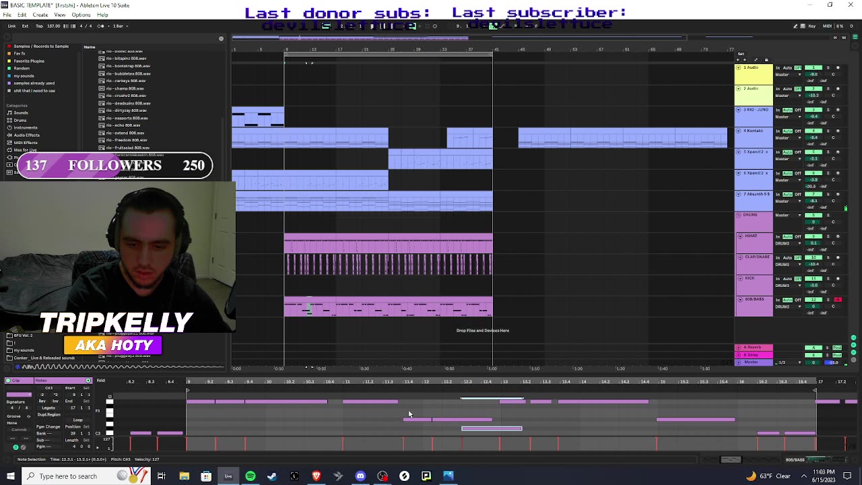Collapse the DRUMS group track
This screenshot has height=485, width=862.
click(x=738, y=215)
